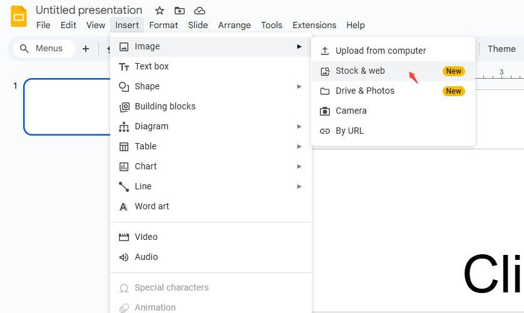Viewport: 524px width, 313px height.
Task: Select Building blocks menu entry
Action: tap(211, 107)
